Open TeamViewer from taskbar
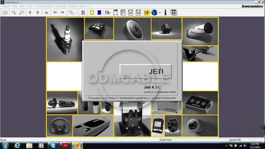Screen dimensions: 265x149 [x=53, y=145]
